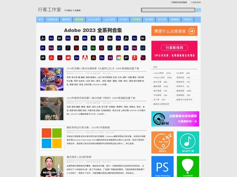Open 技术文章 in the navigation bar
The width and height of the screenshot is (237, 177).
point(162,20)
